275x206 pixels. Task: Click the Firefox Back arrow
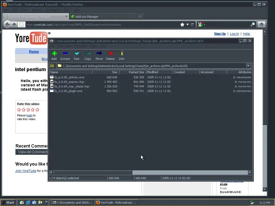tap(7, 24)
